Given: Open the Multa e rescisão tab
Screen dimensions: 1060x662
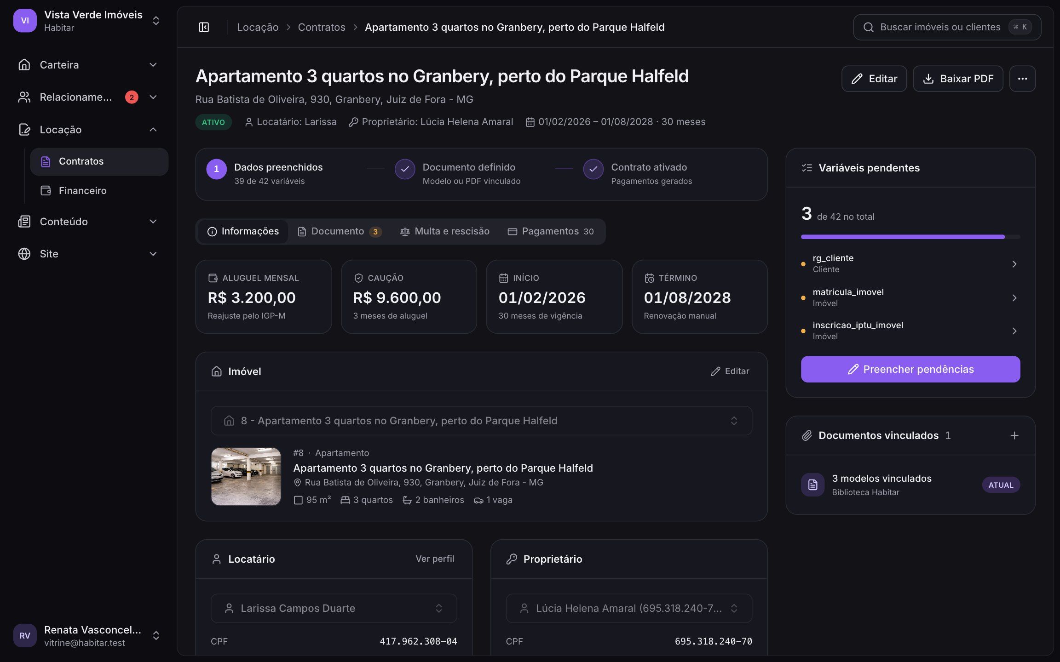Looking at the screenshot, I should click(445, 231).
